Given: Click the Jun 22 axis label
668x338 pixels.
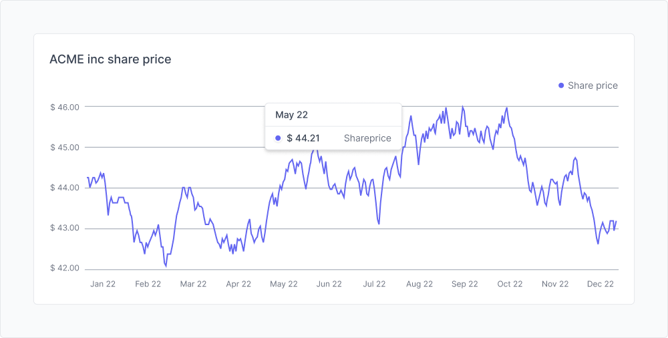Looking at the screenshot, I should (329, 284).
